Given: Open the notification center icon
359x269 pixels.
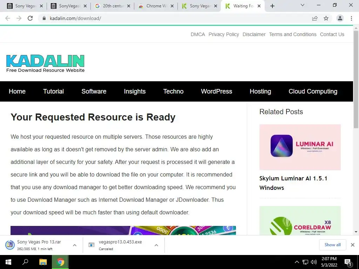Looking at the screenshot, I should pyautogui.click(x=348, y=262).
